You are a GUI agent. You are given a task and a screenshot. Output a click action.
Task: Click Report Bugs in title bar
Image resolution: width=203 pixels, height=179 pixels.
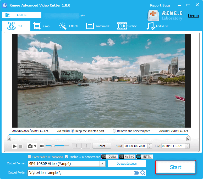[x=160, y=5]
